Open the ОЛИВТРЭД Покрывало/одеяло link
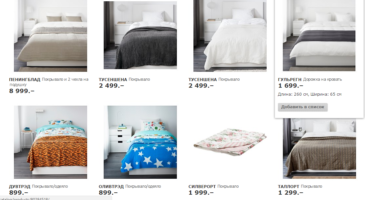Viewport: 365px width, 200px height. 130,186
